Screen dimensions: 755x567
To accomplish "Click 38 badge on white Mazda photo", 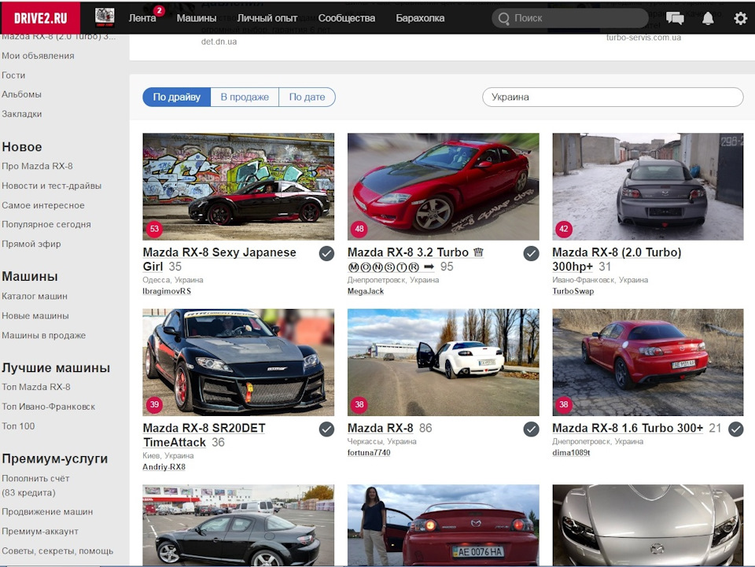I will 359,404.
